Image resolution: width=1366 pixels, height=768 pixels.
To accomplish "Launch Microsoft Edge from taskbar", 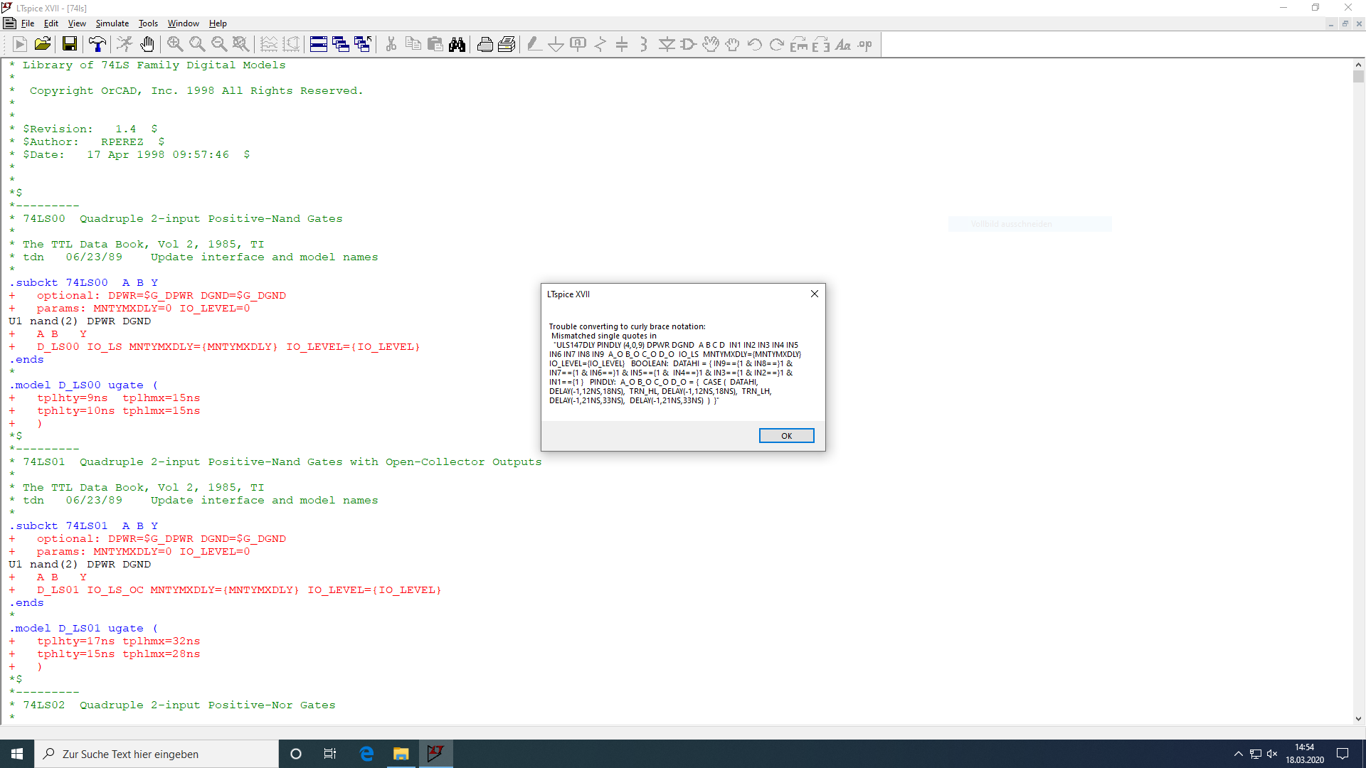I will pyautogui.click(x=366, y=754).
